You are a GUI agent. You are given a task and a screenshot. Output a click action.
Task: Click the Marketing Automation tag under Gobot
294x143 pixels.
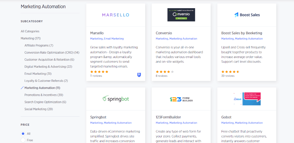249,123
